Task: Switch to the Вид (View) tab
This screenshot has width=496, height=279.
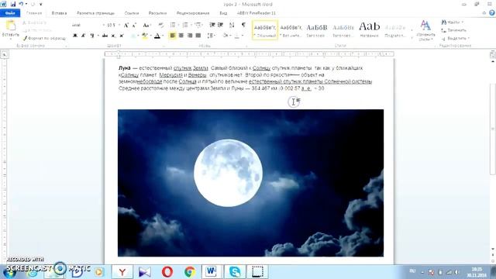Action: point(223,13)
